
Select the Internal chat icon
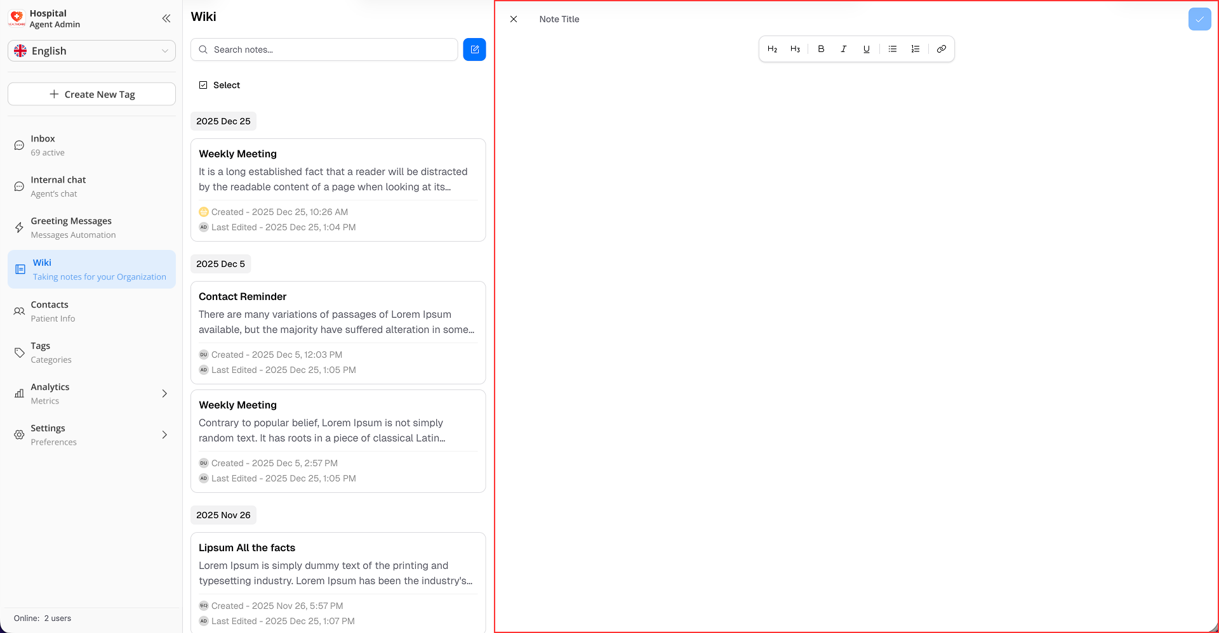pyautogui.click(x=18, y=186)
